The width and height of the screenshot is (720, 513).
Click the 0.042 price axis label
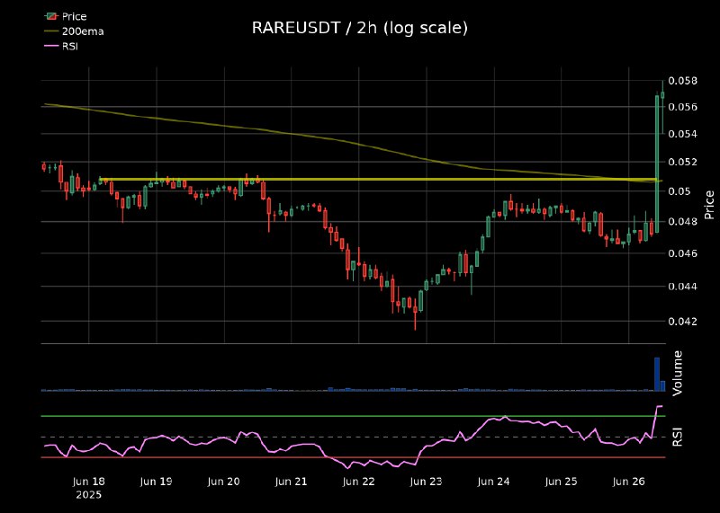pyautogui.click(x=682, y=322)
